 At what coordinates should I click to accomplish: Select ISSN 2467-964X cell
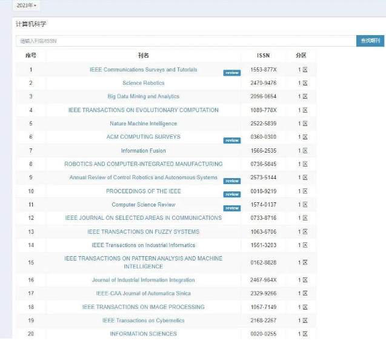click(x=264, y=280)
